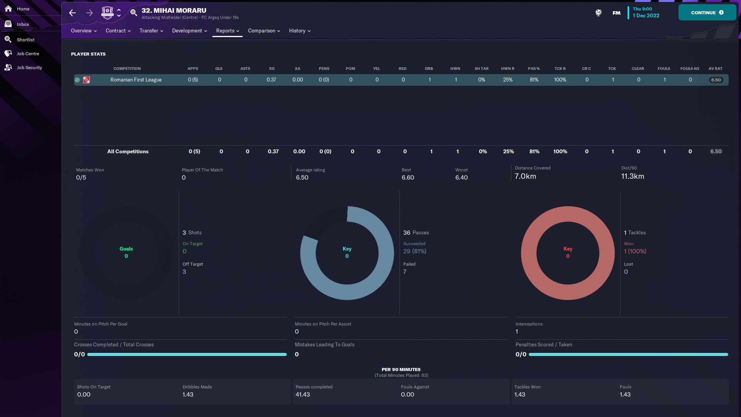Click the date 1 Dec 2022
This screenshot has width=741, height=417.
tap(646, 16)
